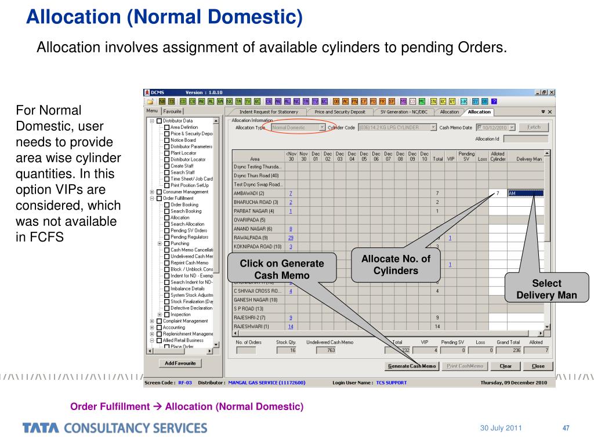The height and width of the screenshot is (446, 594).
Task: Click the green MC toolbar icon
Action: tap(422, 101)
